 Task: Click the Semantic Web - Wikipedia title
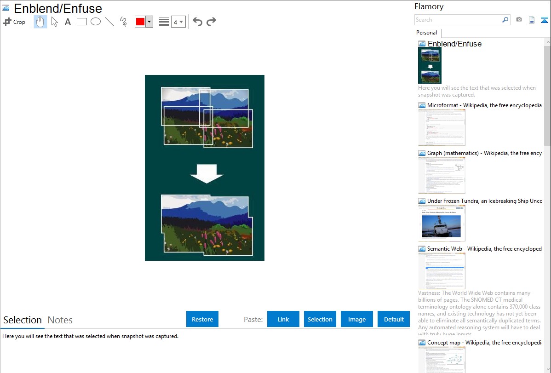click(484, 248)
